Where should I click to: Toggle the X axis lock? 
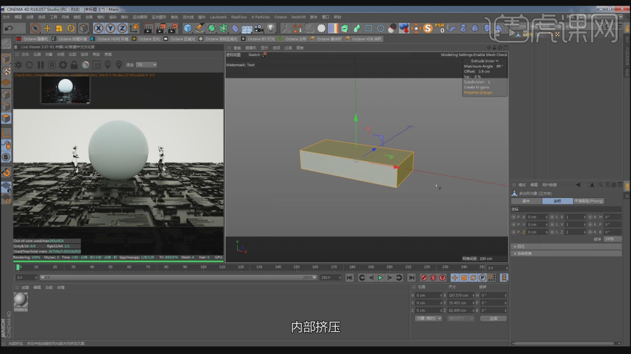99,28
